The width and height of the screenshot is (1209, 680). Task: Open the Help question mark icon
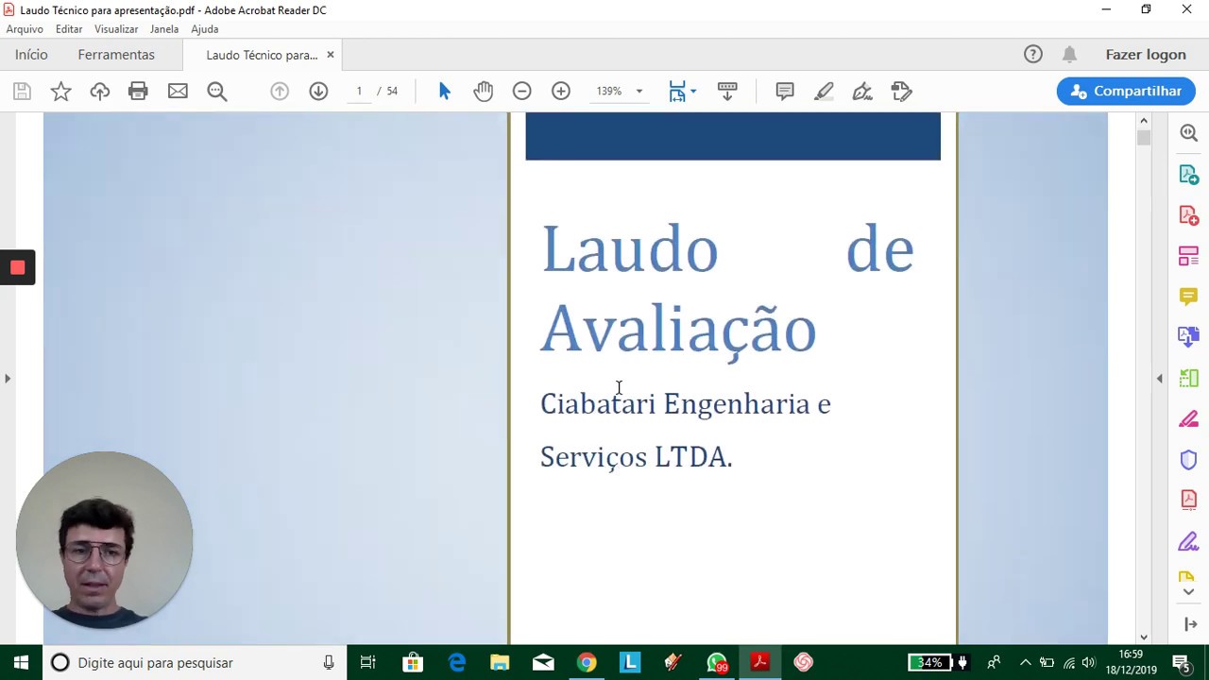(x=1033, y=55)
